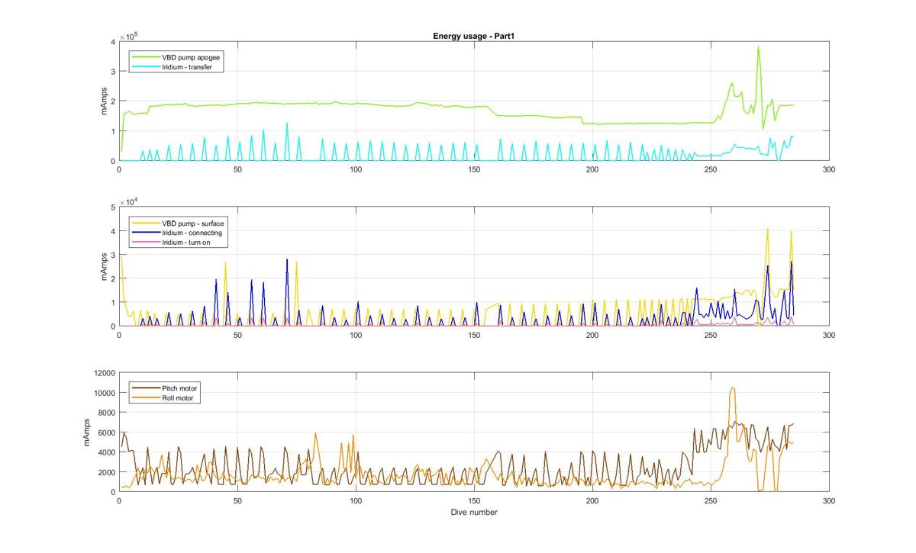The width and height of the screenshot is (916, 553).
Task: Click the x-axis tick 300 under the Pitch motor plot
Action: (x=829, y=501)
